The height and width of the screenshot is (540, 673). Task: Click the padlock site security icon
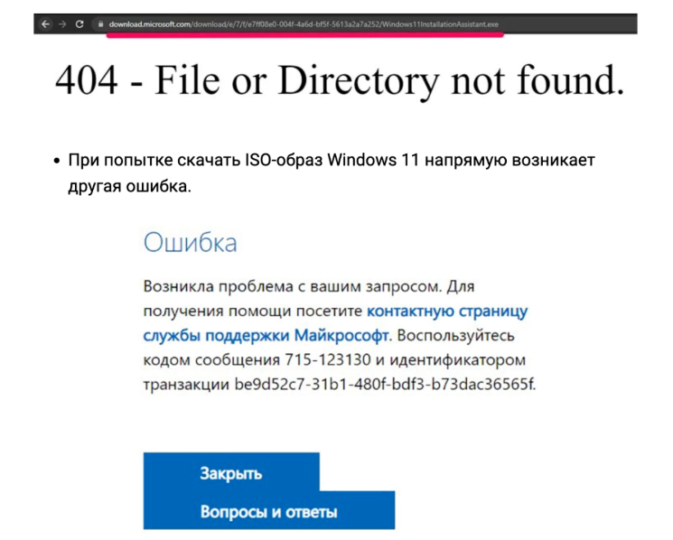(x=100, y=24)
